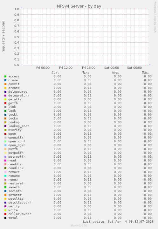The height and width of the screenshot is (229, 158).
Task: Click the Sat 00:00 time axis label
Action: point(112,68)
